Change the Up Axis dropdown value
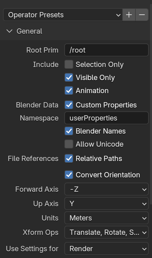 (107, 203)
